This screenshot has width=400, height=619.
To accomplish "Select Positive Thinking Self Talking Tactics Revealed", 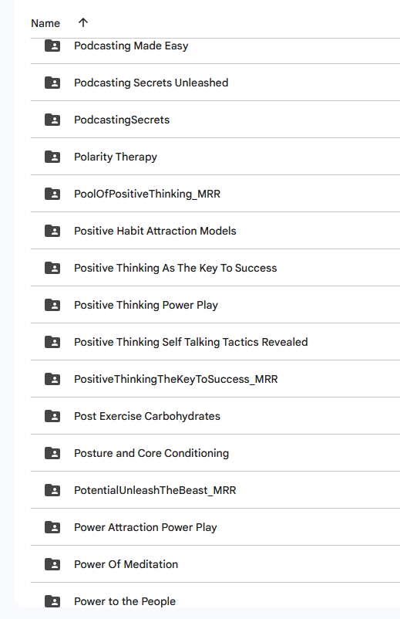I will pos(215,342).
